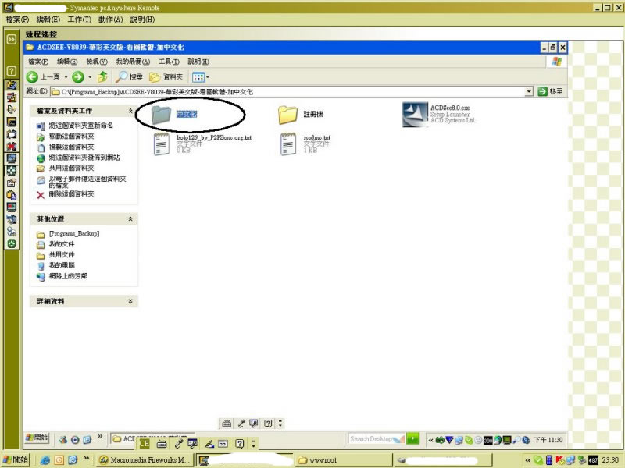
Task: Click the 搜尋 search toolbar button
Action: point(129,76)
